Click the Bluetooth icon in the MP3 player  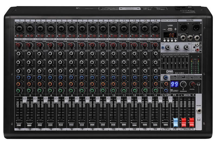tap(176, 29)
